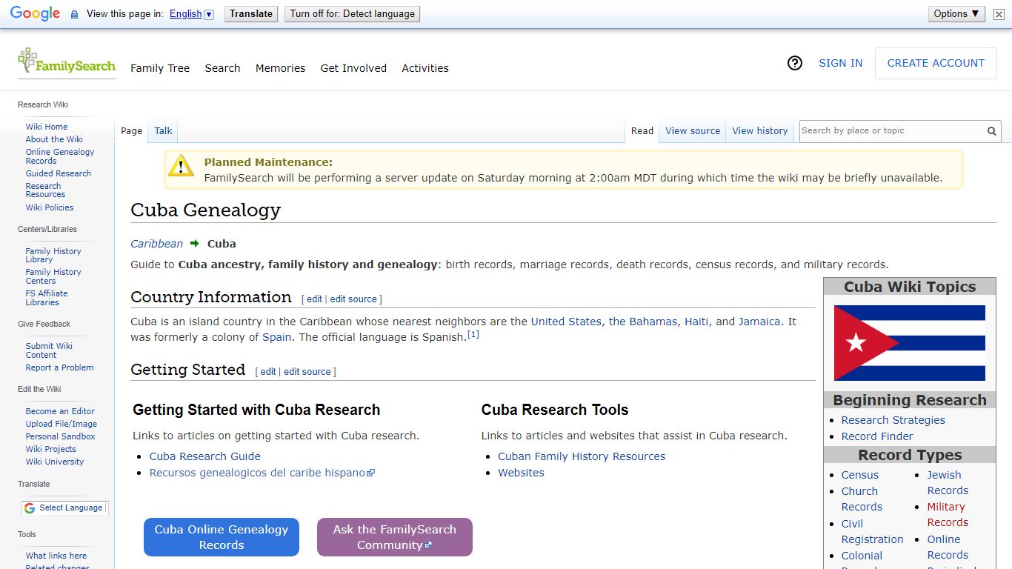Click edit link beside Country Information
The width and height of the screenshot is (1012, 569).
(314, 299)
